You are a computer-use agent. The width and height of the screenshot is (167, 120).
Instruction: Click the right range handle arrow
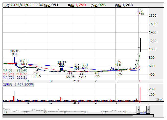[x=148, y=110]
